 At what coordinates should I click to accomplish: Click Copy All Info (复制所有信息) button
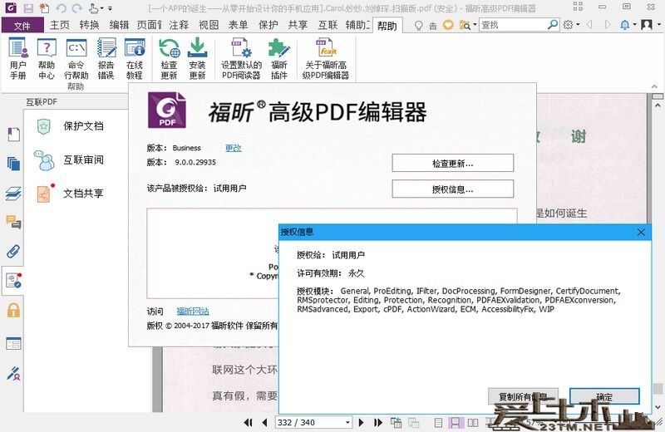pyautogui.click(x=523, y=397)
